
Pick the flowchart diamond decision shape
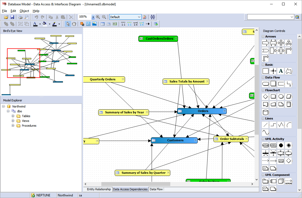(265, 97)
